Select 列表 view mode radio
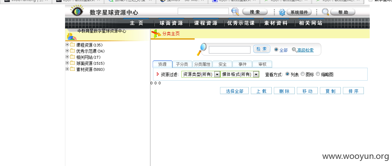 [287, 74]
